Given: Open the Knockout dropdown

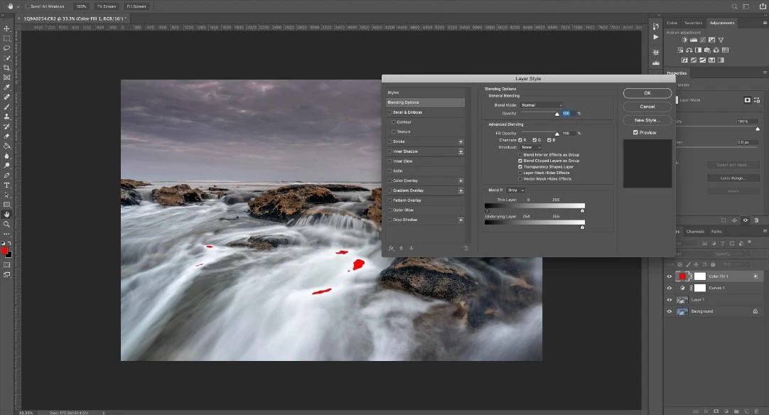Looking at the screenshot, I should (530, 147).
